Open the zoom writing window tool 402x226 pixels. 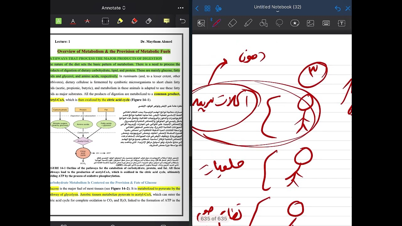pyautogui.click(x=201, y=23)
